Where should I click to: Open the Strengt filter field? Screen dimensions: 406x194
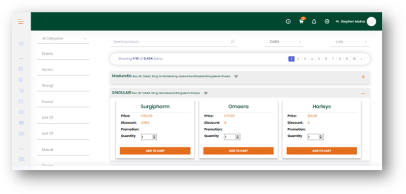63,86
